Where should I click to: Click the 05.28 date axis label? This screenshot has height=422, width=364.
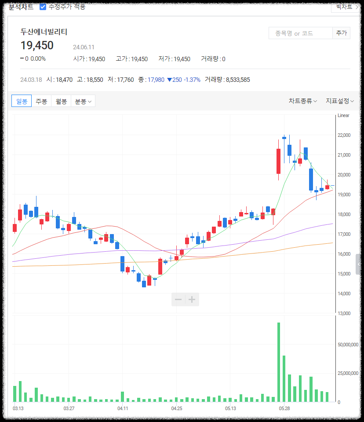coord(284,408)
